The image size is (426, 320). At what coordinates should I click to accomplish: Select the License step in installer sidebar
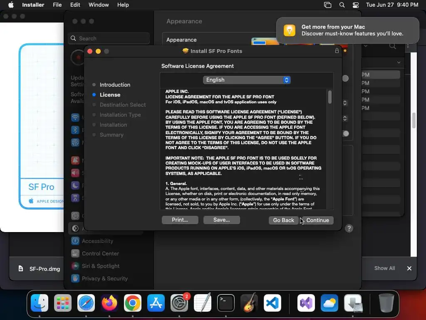(x=110, y=95)
